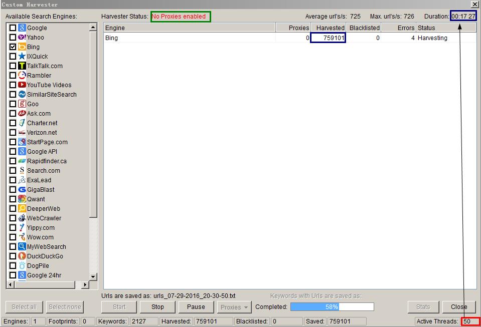Image resolution: width=481 pixels, height=327 pixels.
Task: Click the Select all button
Action: pyautogui.click(x=24, y=307)
